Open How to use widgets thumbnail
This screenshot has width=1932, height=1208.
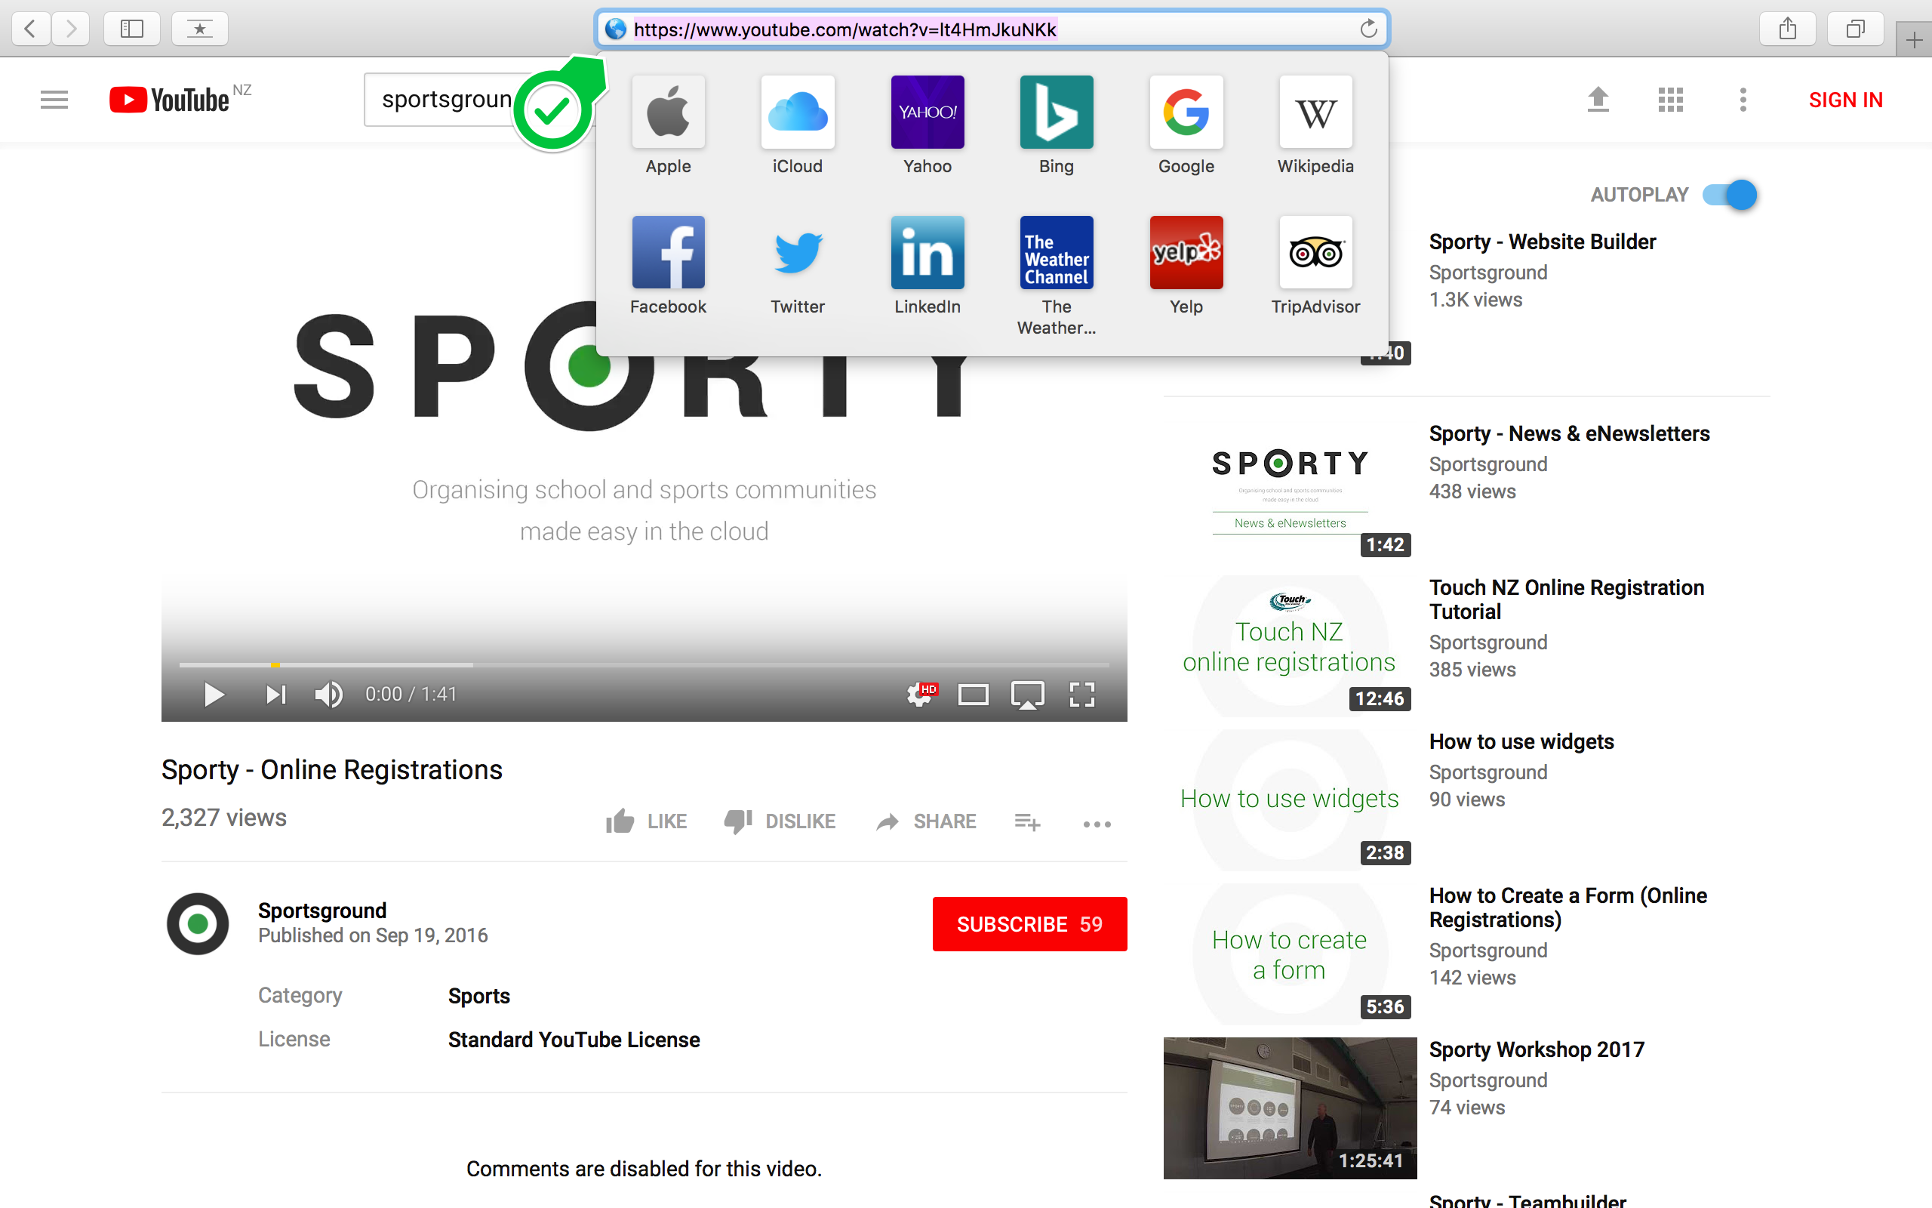pyautogui.click(x=1289, y=800)
